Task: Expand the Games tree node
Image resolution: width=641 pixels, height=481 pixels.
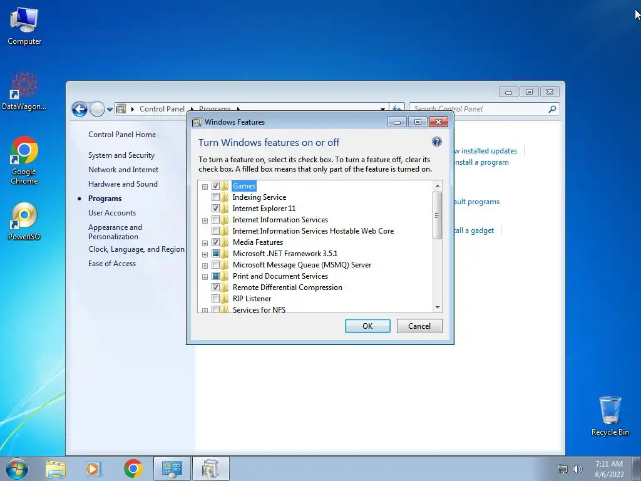Action: [205, 187]
